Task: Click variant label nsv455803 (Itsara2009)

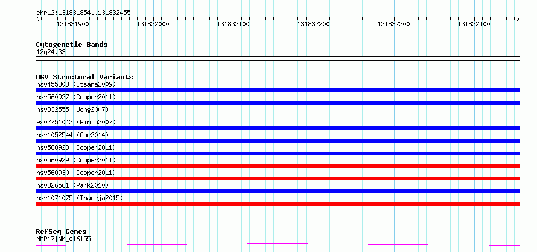Action: [76, 84]
